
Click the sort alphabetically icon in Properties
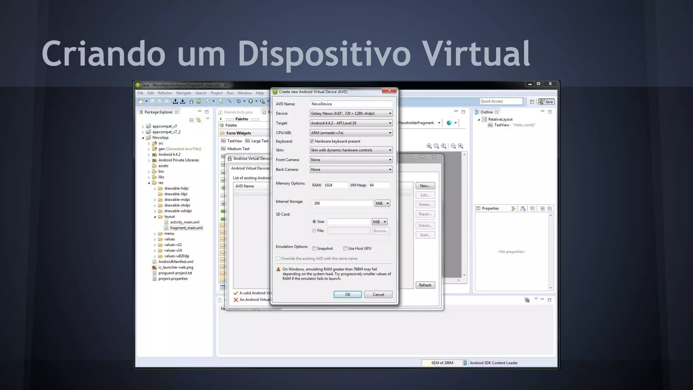click(523, 209)
